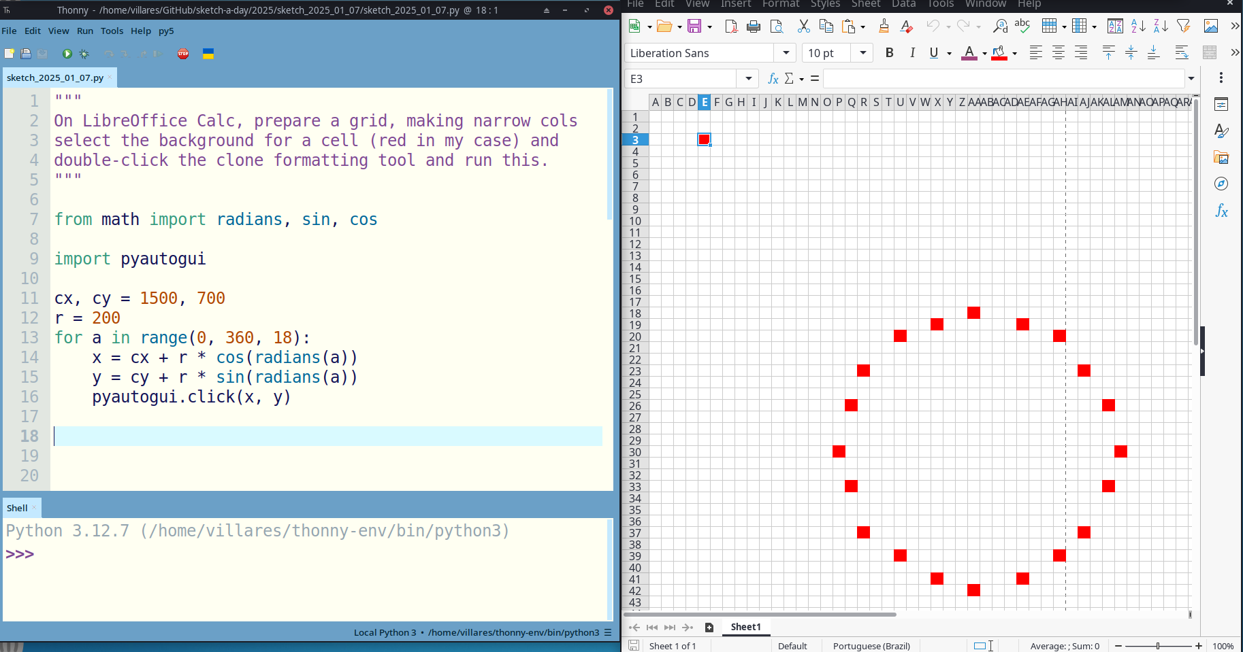Click Portuguese (Brazil) in the status bar

tap(871, 646)
